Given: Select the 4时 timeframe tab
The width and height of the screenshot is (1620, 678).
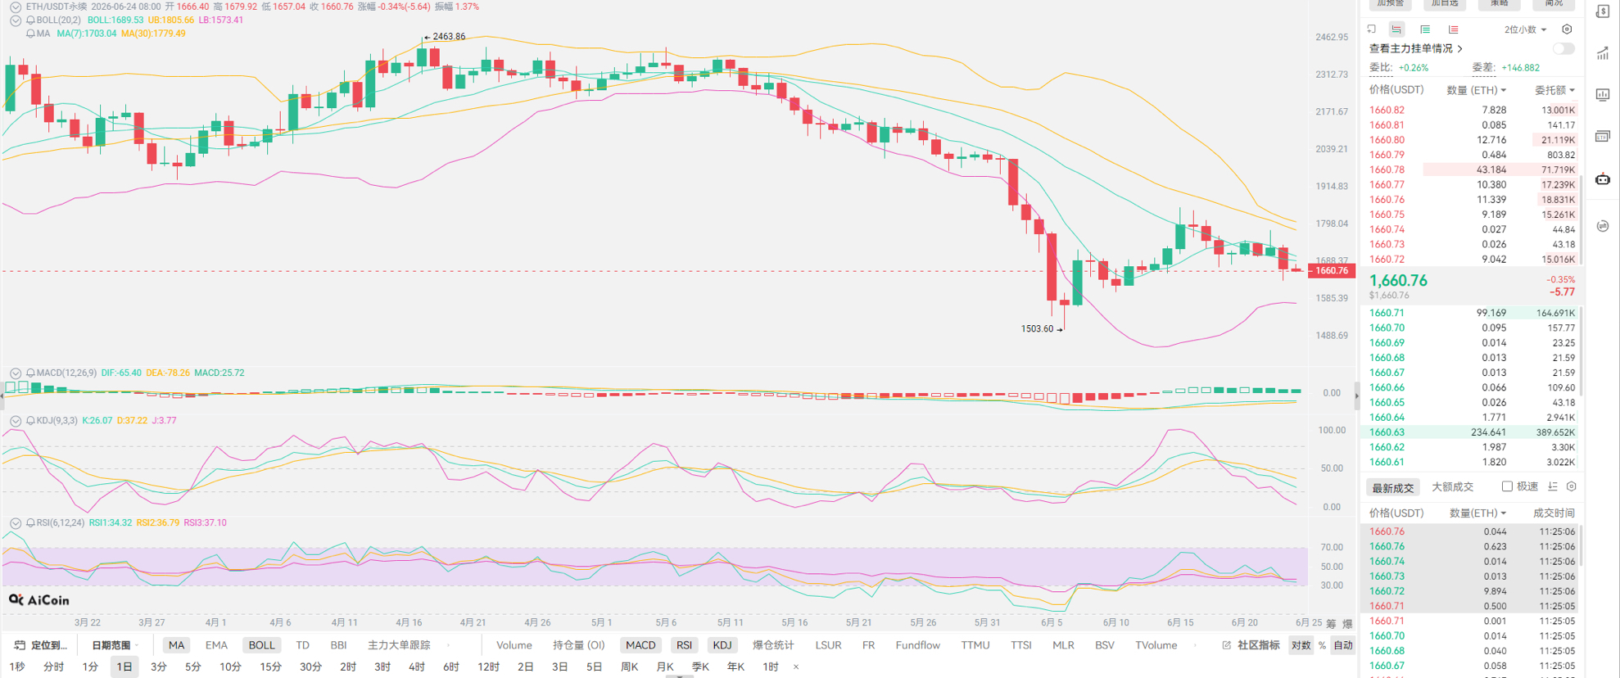Looking at the screenshot, I should pyautogui.click(x=416, y=667).
